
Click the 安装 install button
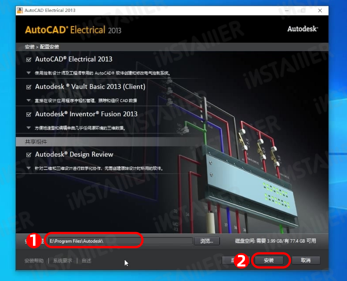click(x=269, y=260)
